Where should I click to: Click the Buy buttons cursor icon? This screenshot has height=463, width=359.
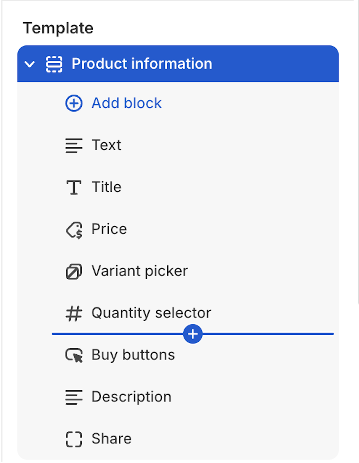74,355
